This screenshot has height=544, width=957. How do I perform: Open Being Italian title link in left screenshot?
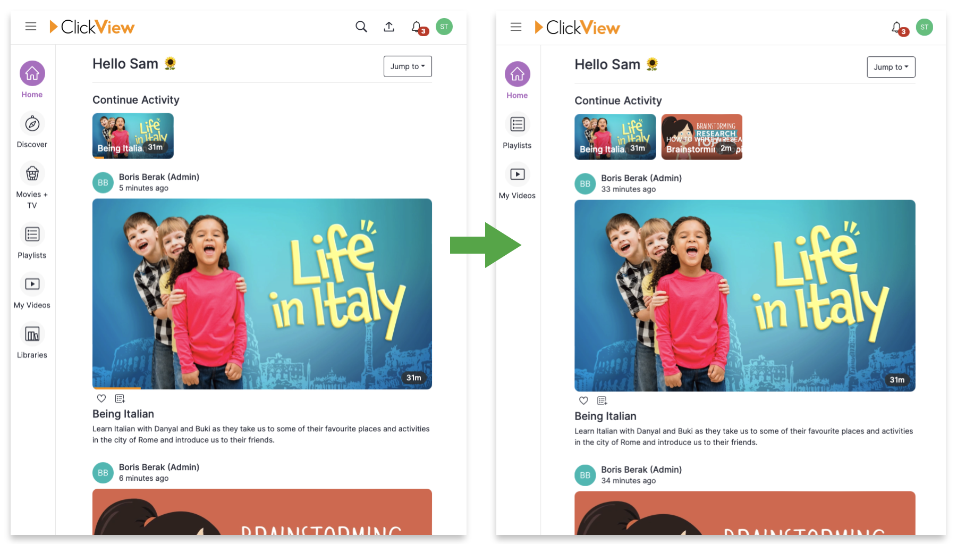123,414
